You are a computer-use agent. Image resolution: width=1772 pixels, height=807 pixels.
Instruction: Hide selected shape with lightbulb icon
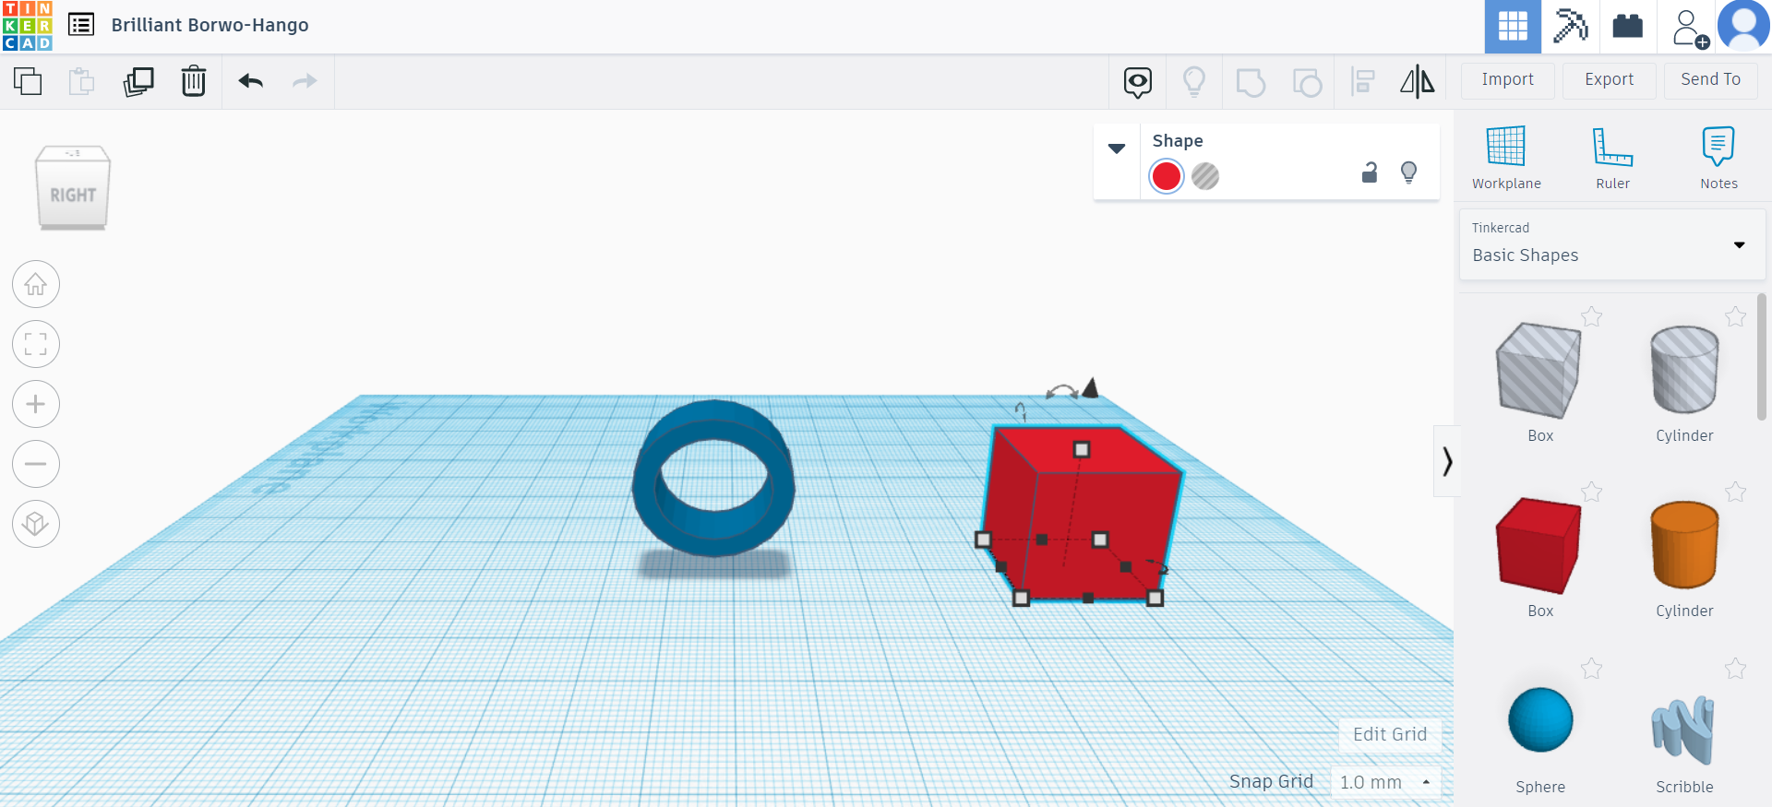click(x=1408, y=172)
